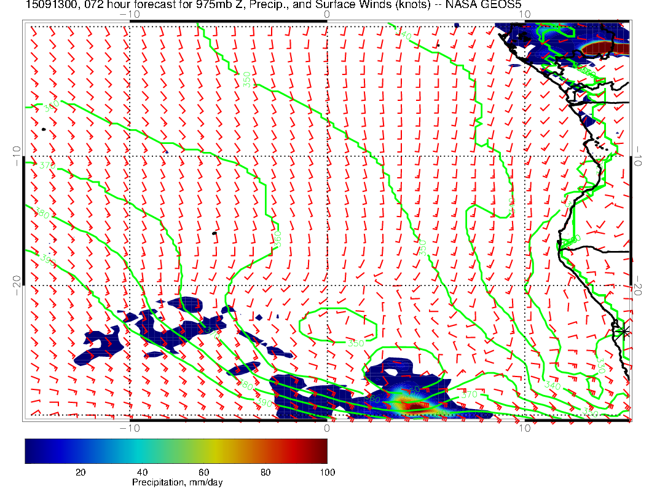Click the "Precipitation, mm/day" colorbar caption
The width and height of the screenshot is (649, 502).
pos(177,483)
